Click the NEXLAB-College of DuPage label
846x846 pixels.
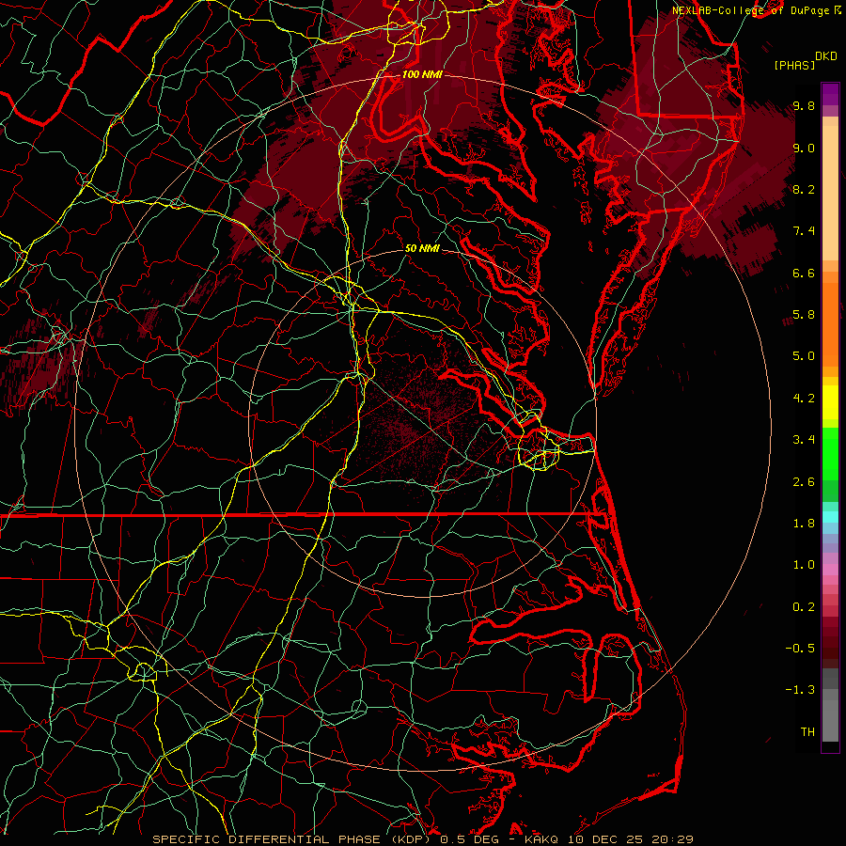(752, 10)
